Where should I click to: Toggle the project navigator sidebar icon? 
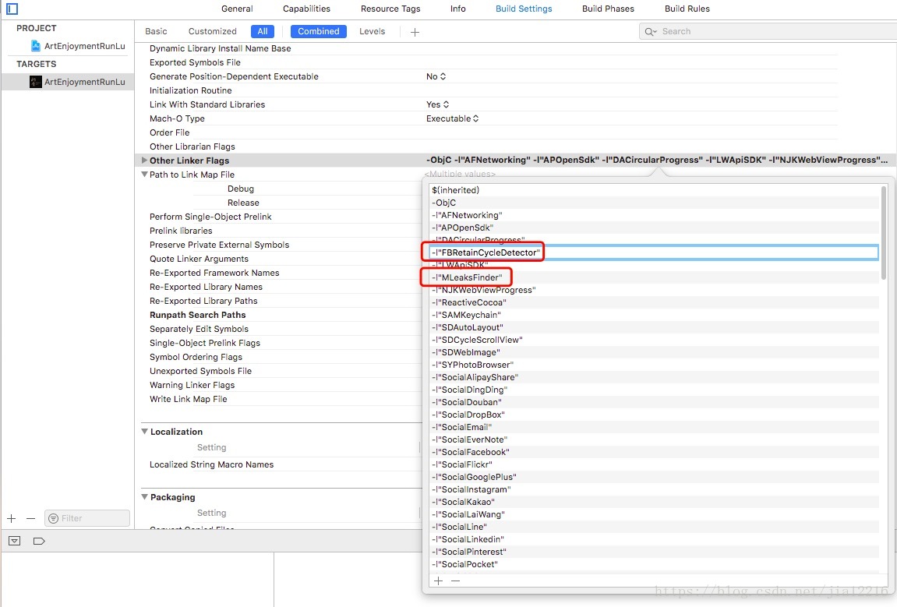pos(12,9)
